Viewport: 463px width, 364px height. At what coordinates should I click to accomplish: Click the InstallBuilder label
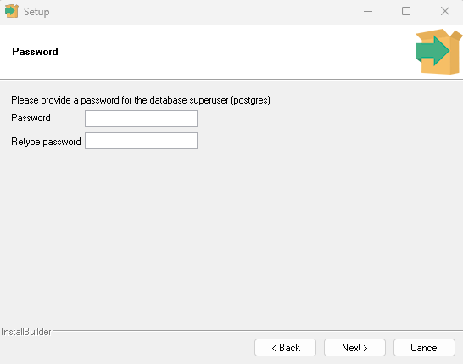[x=26, y=332]
